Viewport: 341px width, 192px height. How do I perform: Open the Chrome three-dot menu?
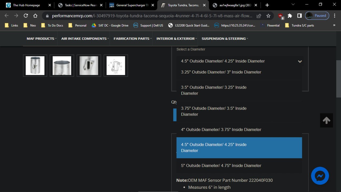pos(335,16)
